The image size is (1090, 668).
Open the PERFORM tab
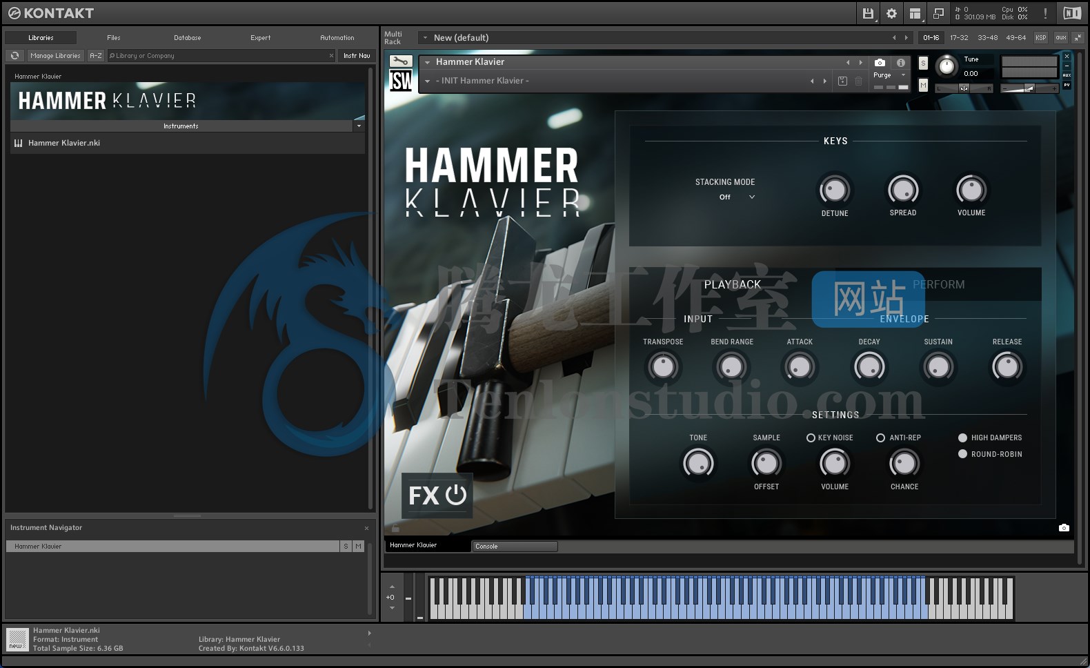[938, 284]
